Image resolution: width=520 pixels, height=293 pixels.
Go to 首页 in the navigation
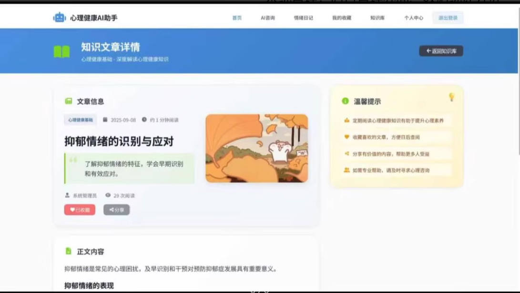237,18
